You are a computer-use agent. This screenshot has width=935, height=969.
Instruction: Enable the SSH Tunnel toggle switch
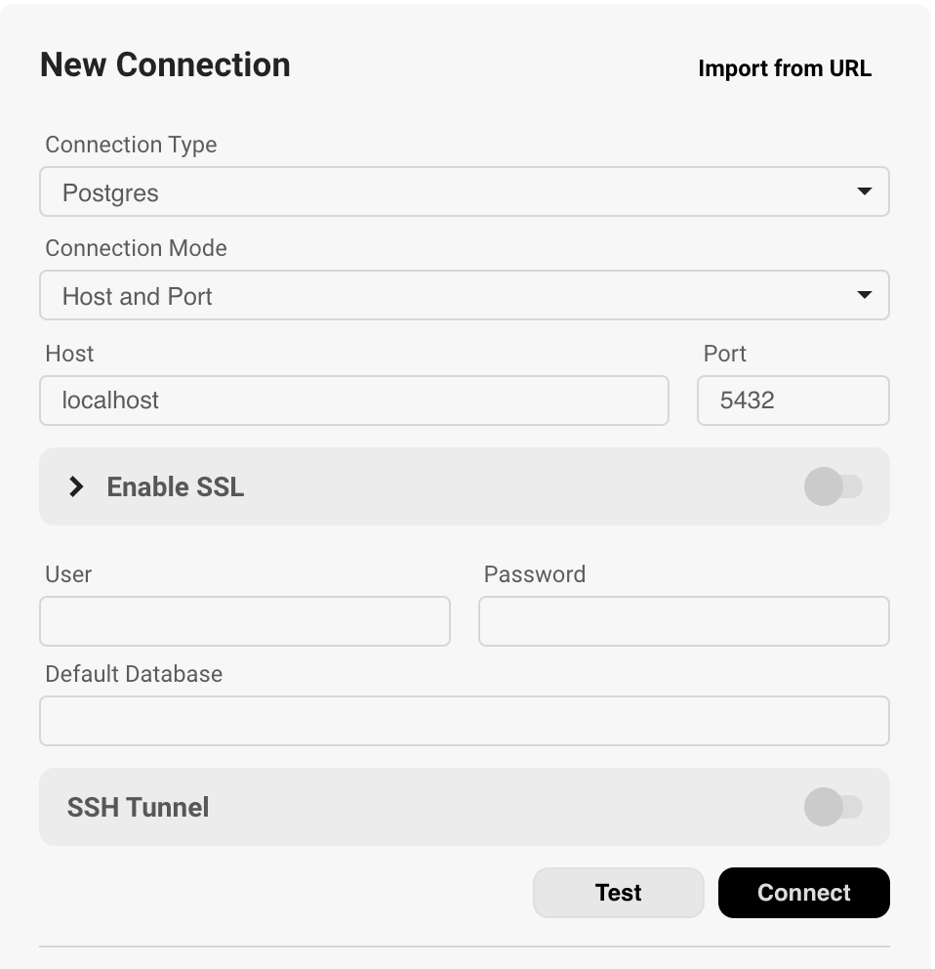[x=833, y=807]
